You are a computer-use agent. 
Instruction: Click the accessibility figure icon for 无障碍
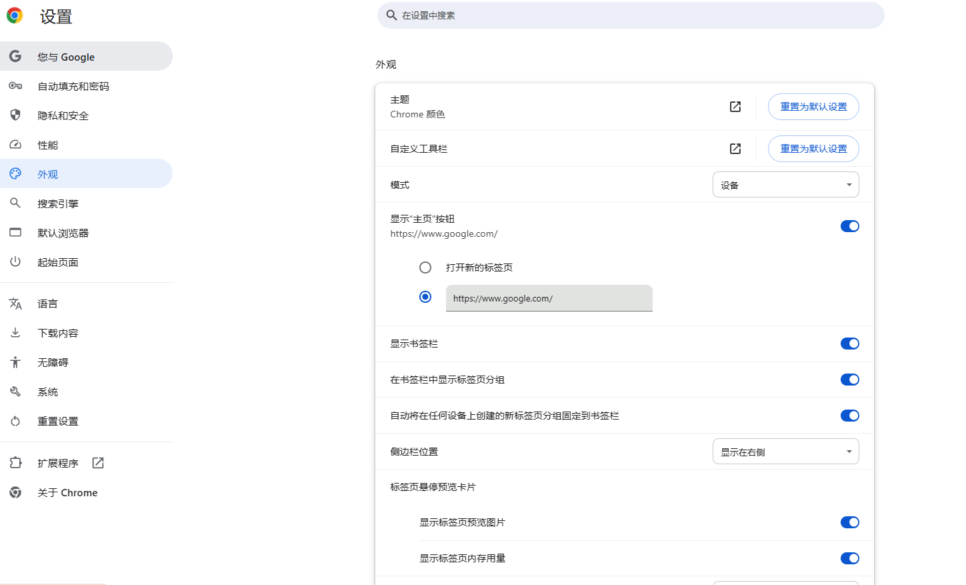tap(15, 362)
